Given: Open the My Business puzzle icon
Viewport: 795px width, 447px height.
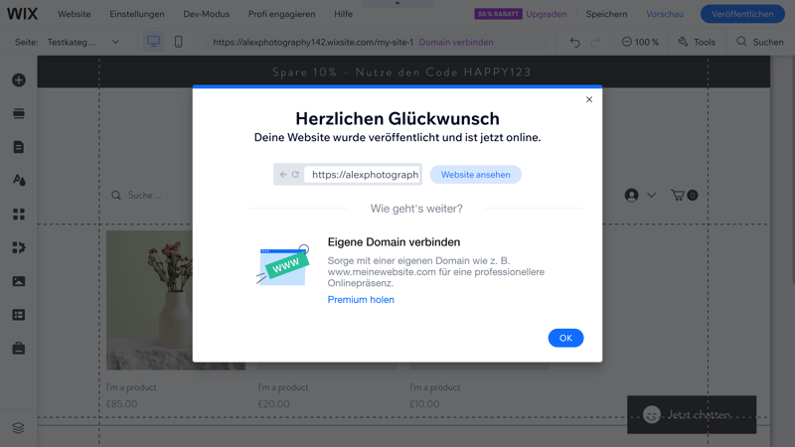Looking at the screenshot, I should 19,247.
